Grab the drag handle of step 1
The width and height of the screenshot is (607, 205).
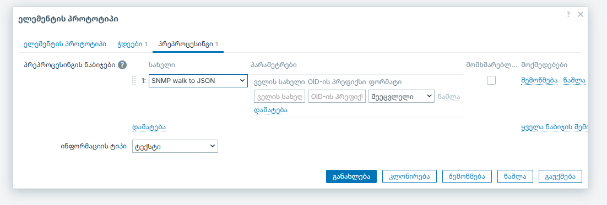pos(134,81)
